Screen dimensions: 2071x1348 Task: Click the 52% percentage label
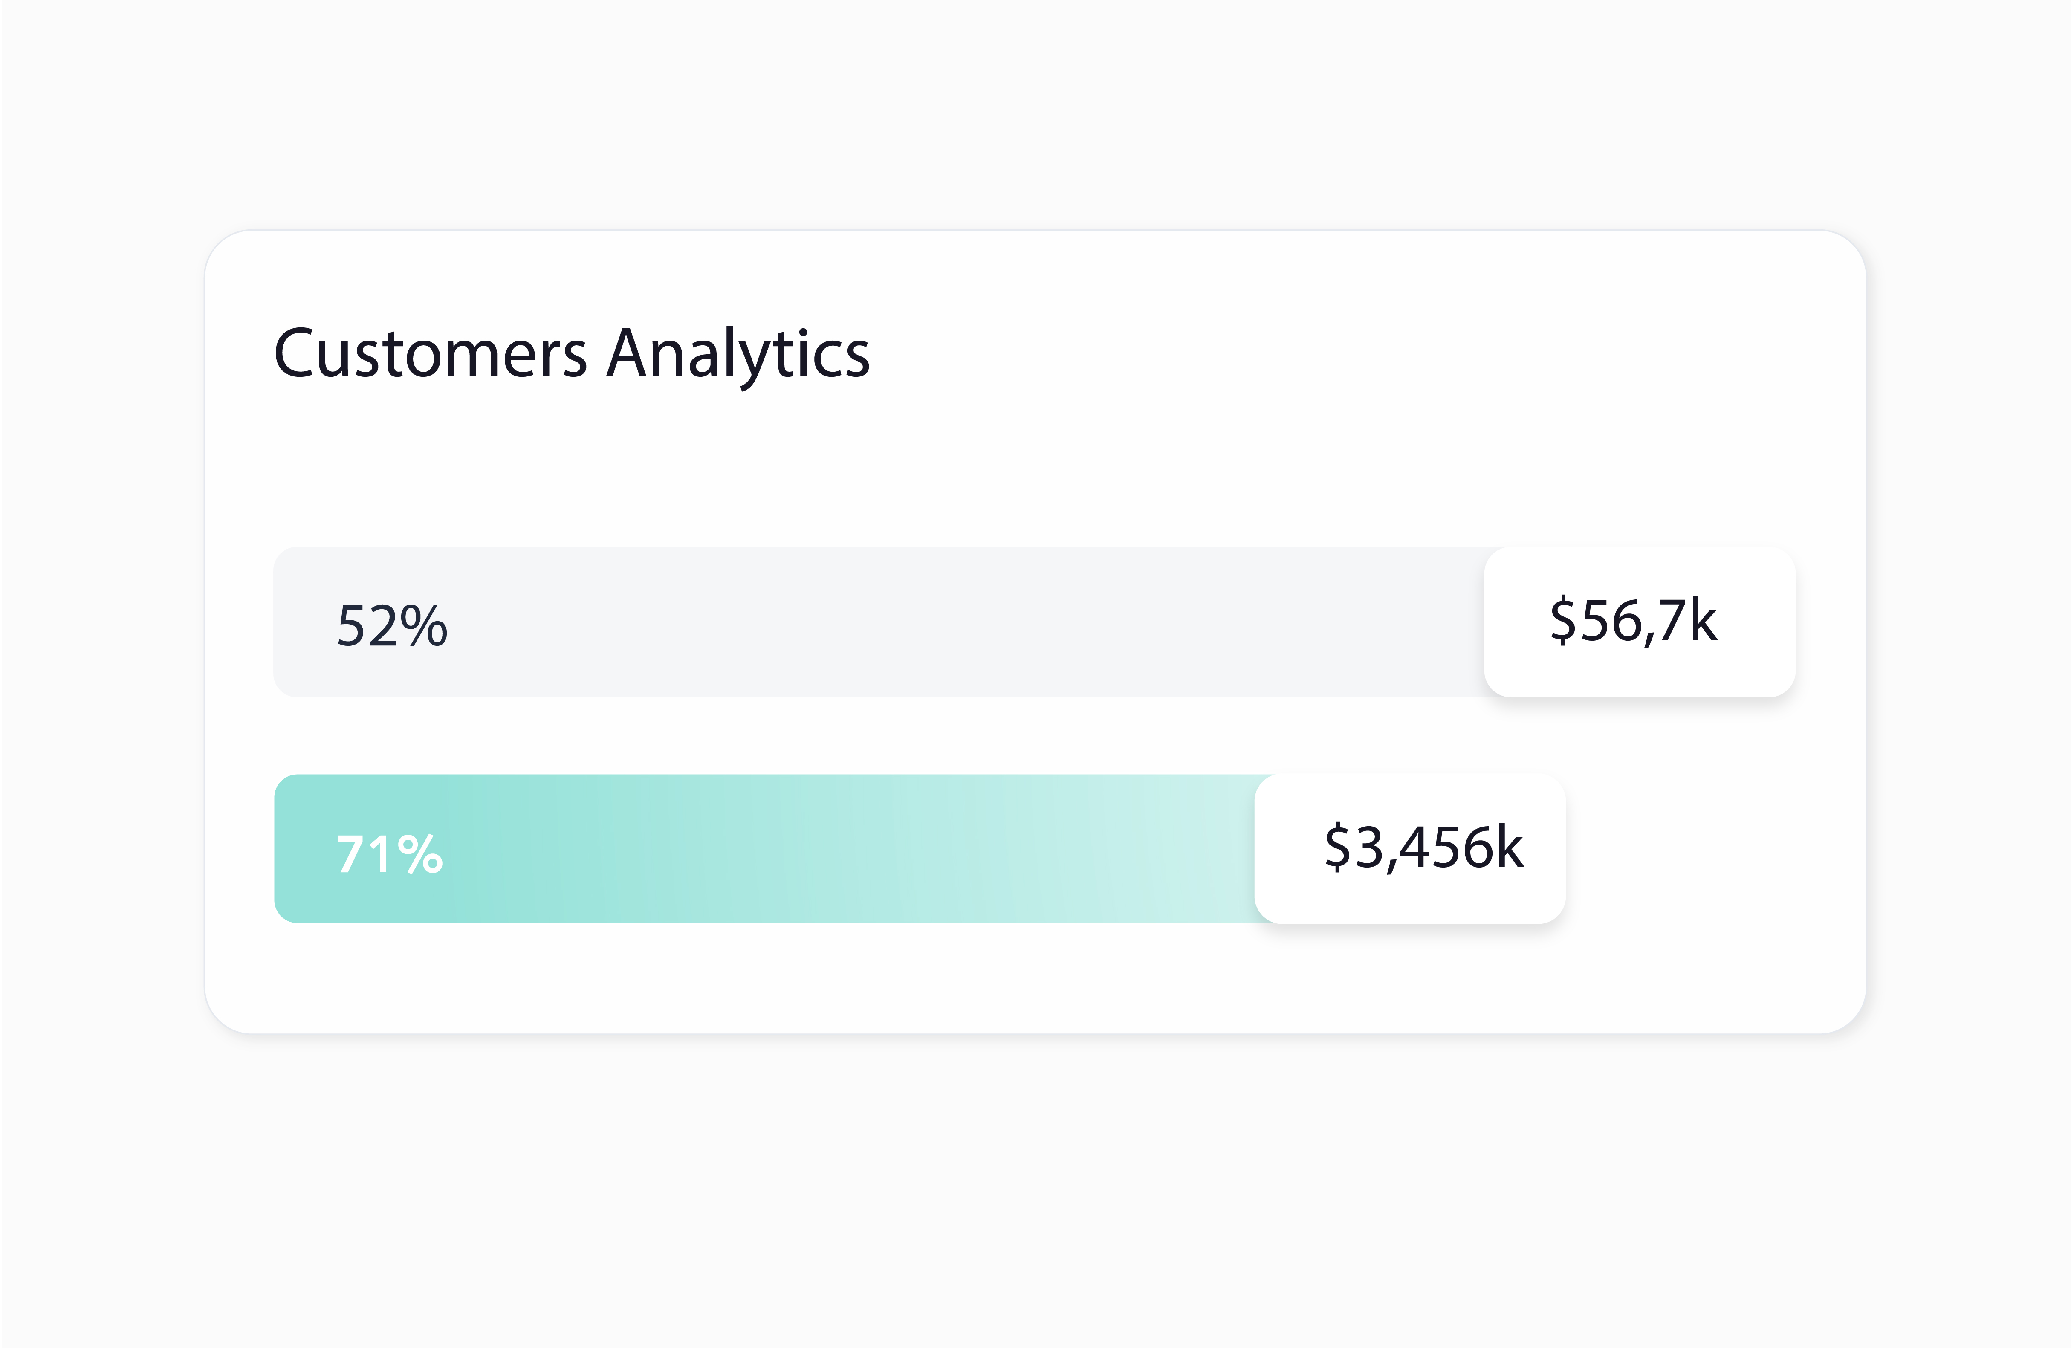click(x=393, y=625)
